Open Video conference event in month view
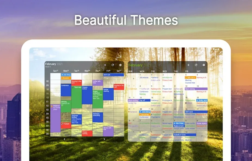The height and width of the screenshot is (161, 252). (x=190, y=123)
